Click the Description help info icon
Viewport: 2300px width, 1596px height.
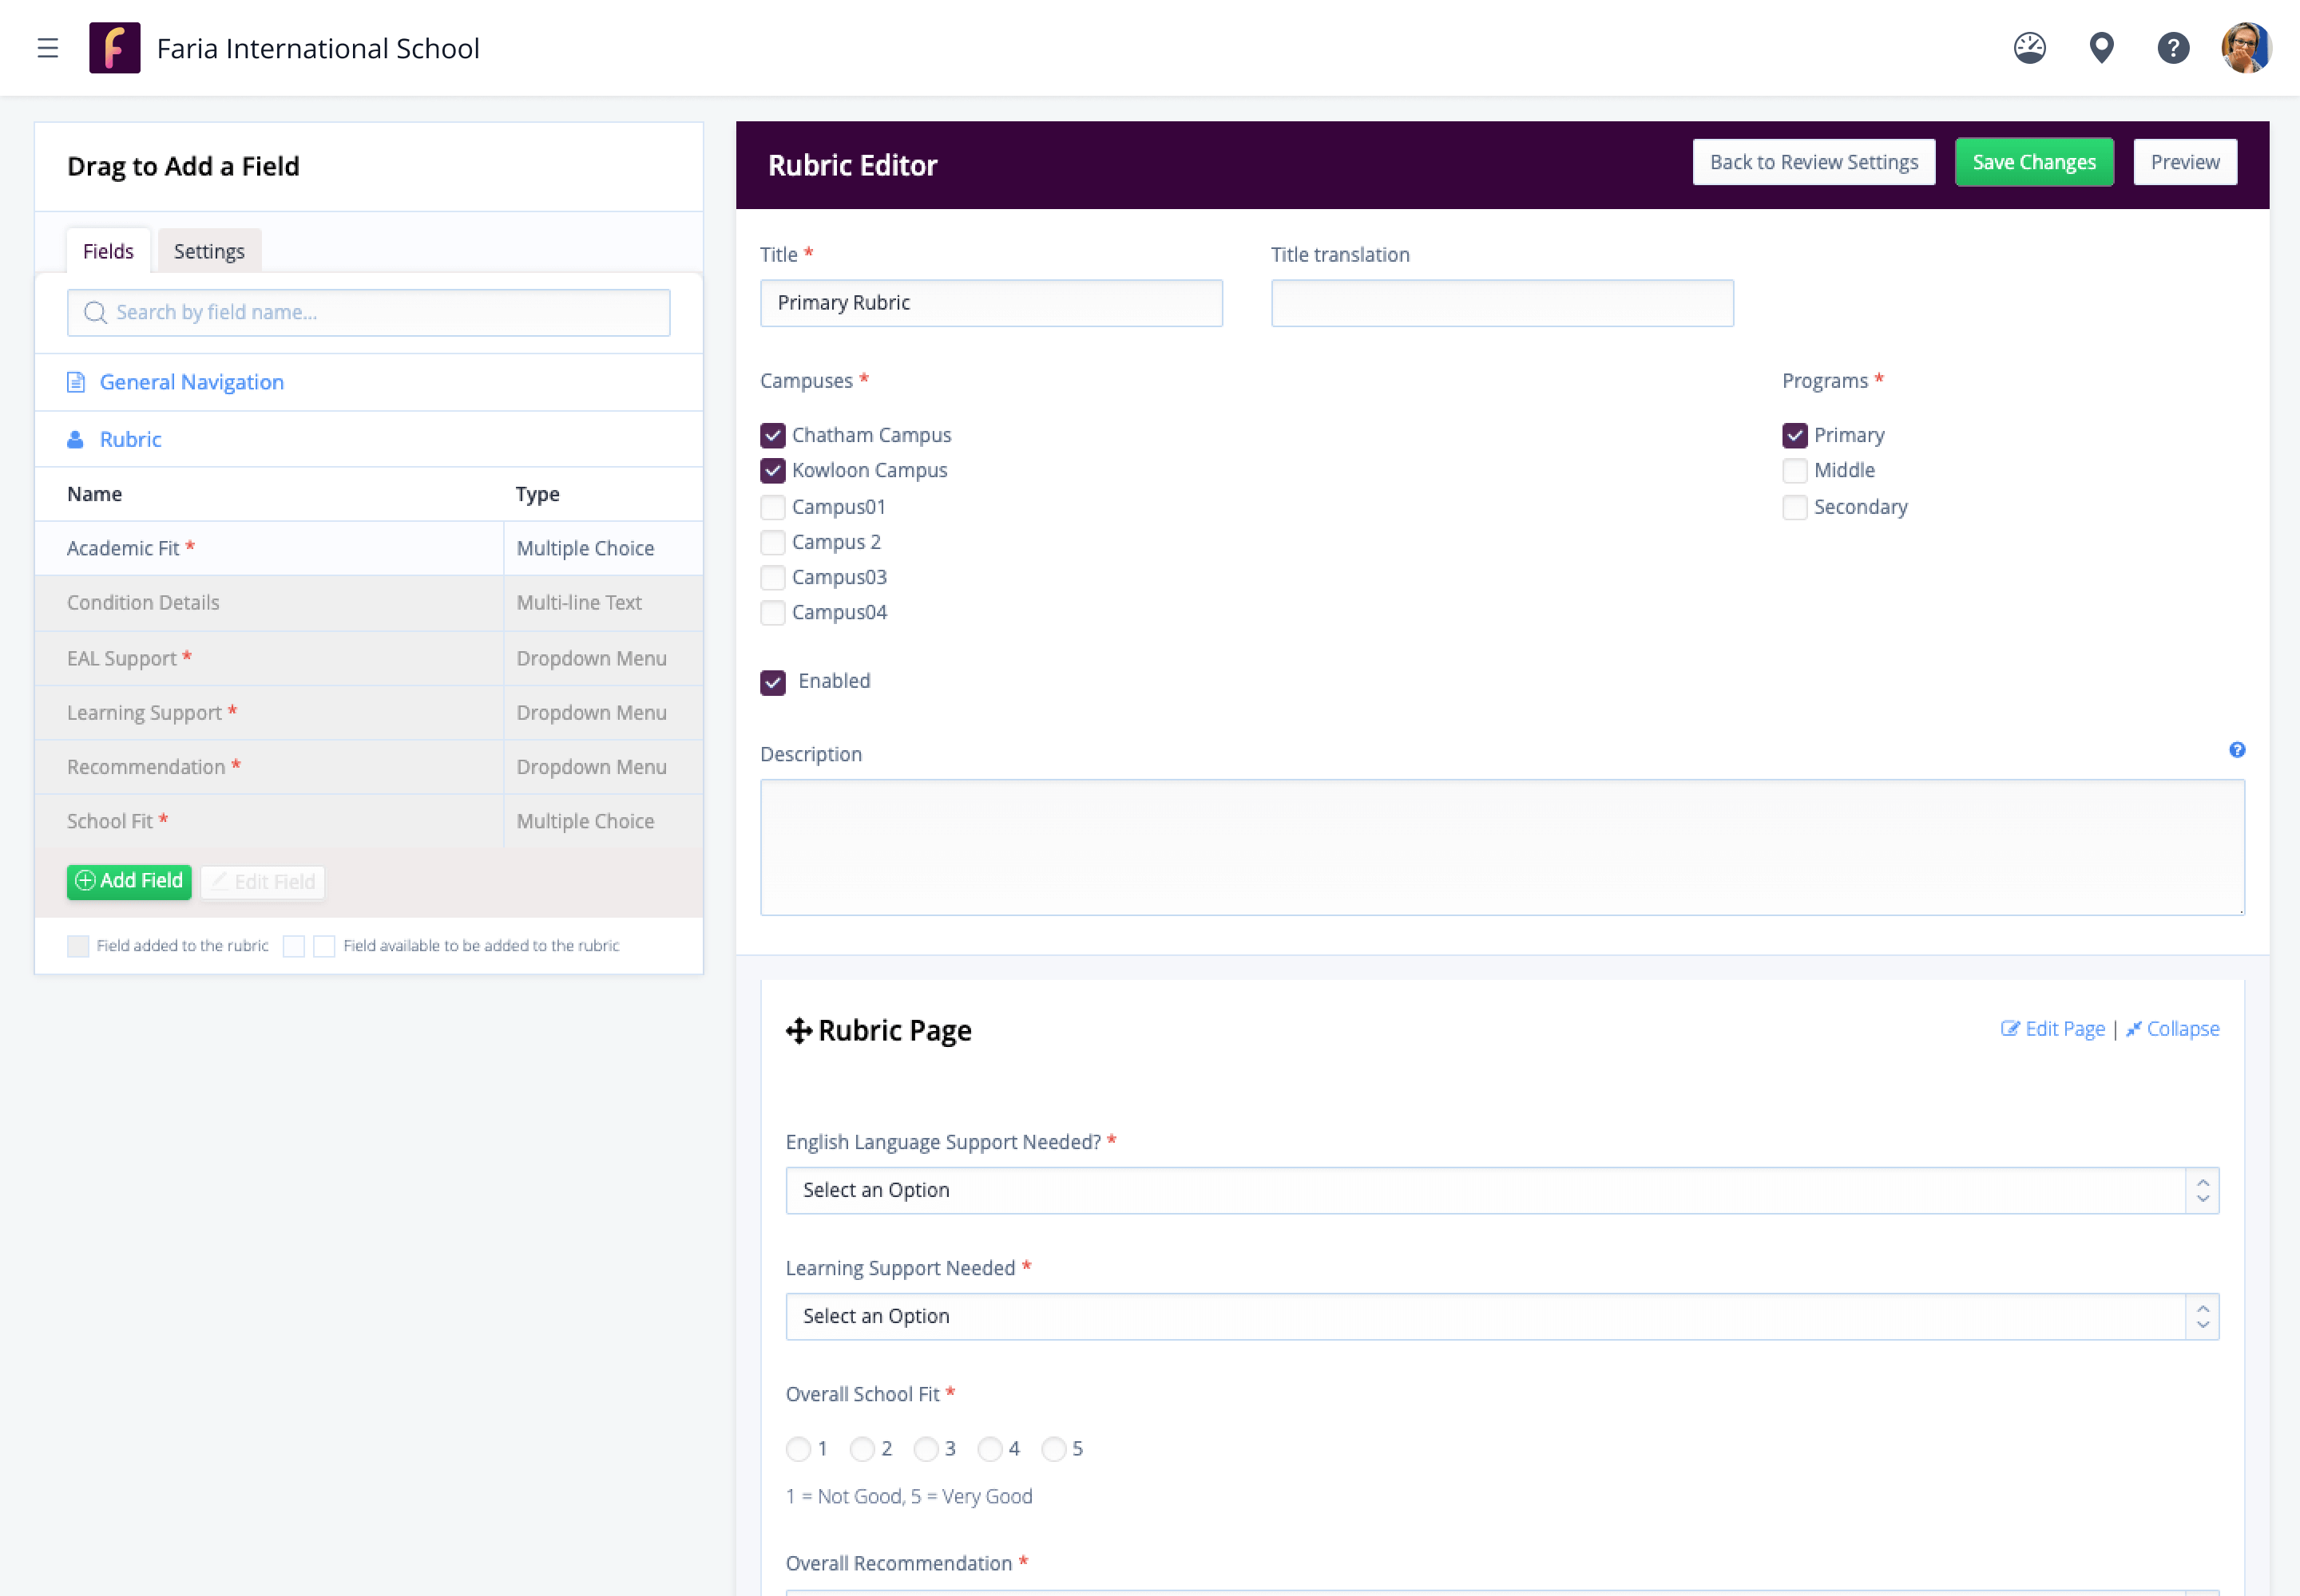(2236, 750)
